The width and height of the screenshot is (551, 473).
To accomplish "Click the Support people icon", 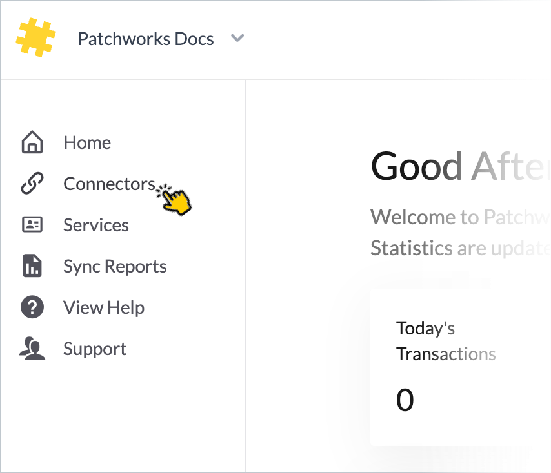I will point(32,349).
